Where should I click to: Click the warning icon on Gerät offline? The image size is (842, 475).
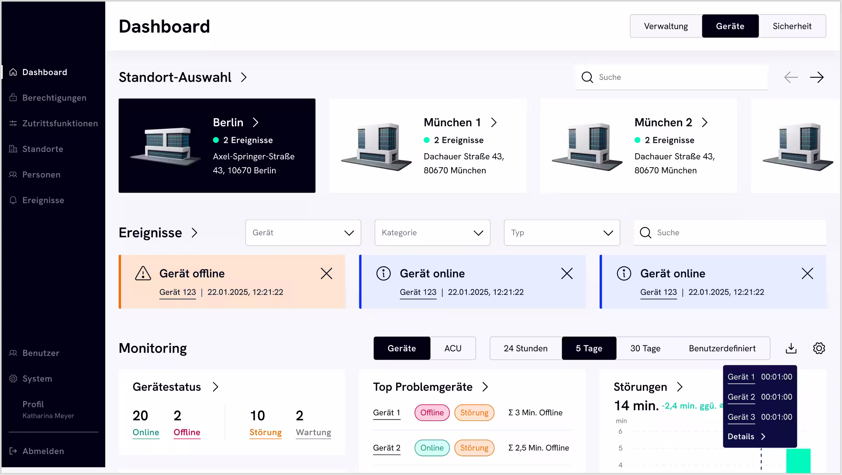coord(143,273)
